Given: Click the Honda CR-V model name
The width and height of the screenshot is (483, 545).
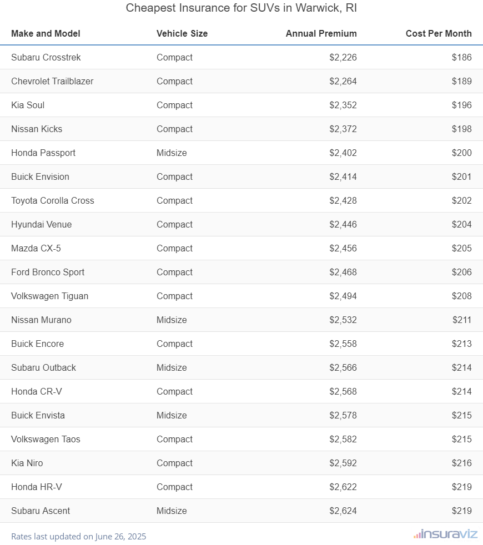Looking at the screenshot, I should point(37,391).
